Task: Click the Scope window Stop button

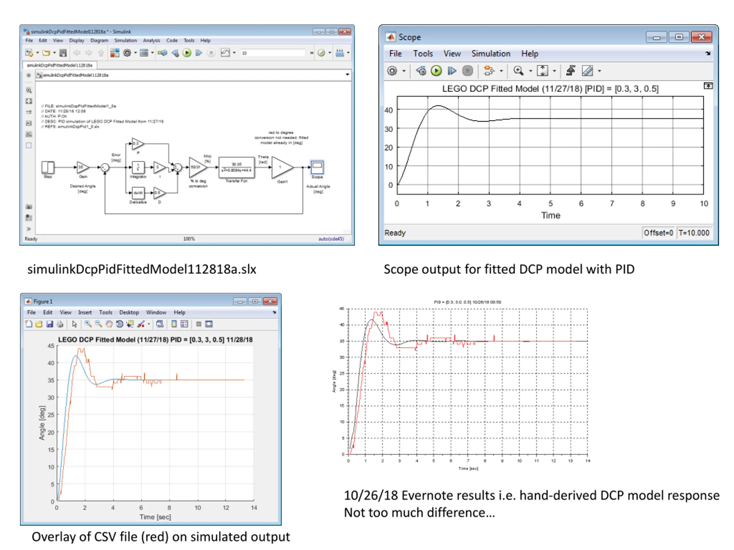Action: tap(468, 71)
